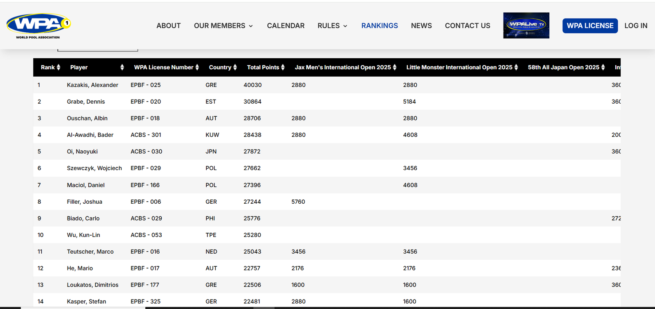This screenshot has height=309, width=655.
Task: Sort by Country column arrows
Action: point(235,67)
